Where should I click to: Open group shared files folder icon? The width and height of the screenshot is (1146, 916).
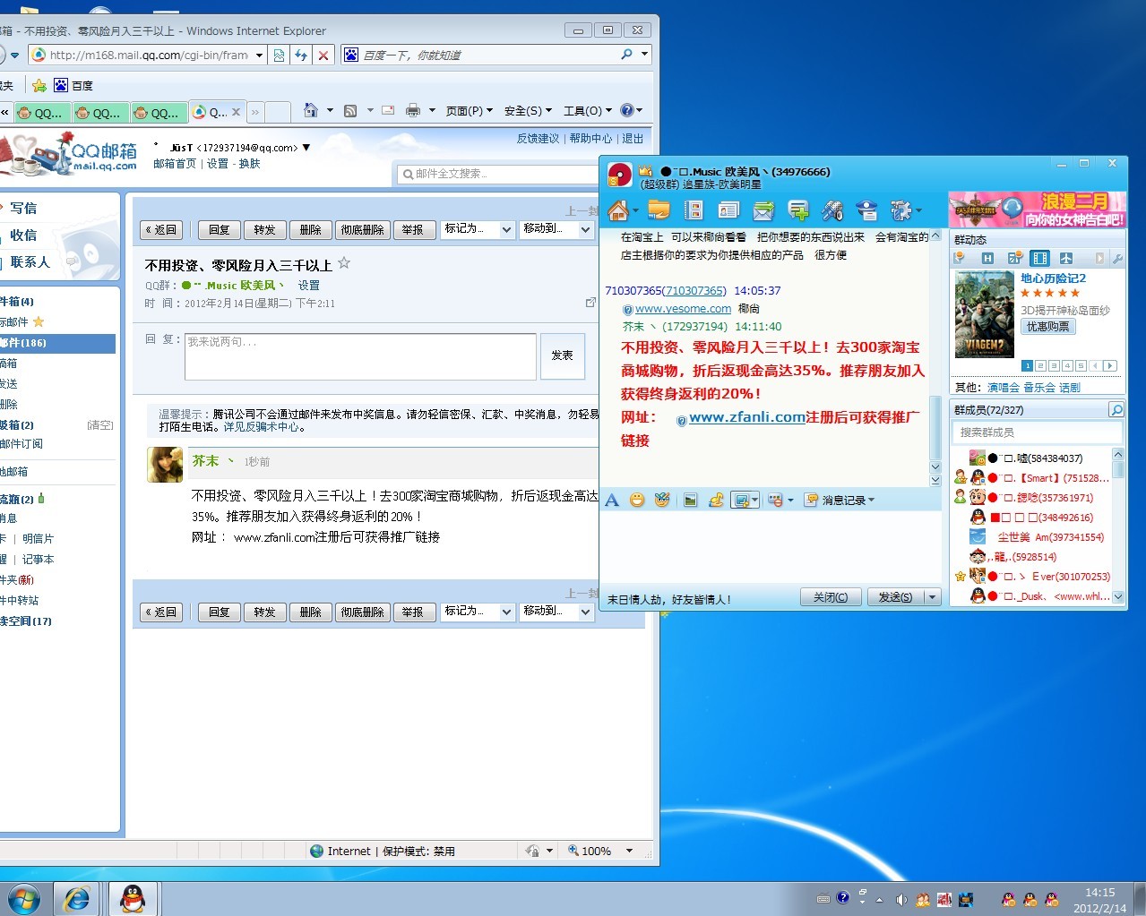pos(659,210)
